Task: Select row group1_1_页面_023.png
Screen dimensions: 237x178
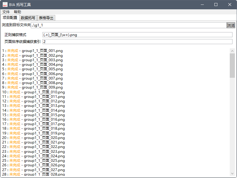Action: click(33, 152)
